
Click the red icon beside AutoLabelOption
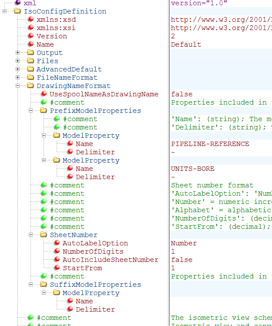pos(57,243)
